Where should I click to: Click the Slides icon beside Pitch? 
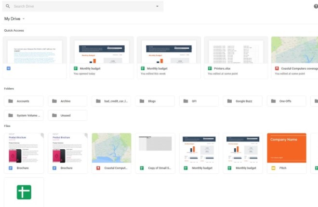(x=273, y=168)
